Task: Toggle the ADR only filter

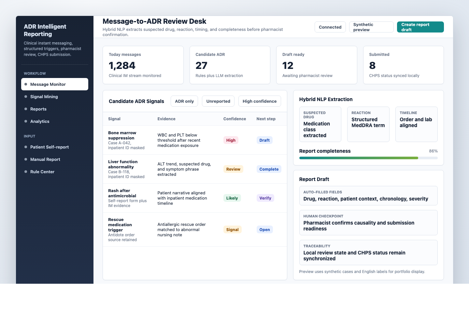Action: pyautogui.click(x=184, y=101)
